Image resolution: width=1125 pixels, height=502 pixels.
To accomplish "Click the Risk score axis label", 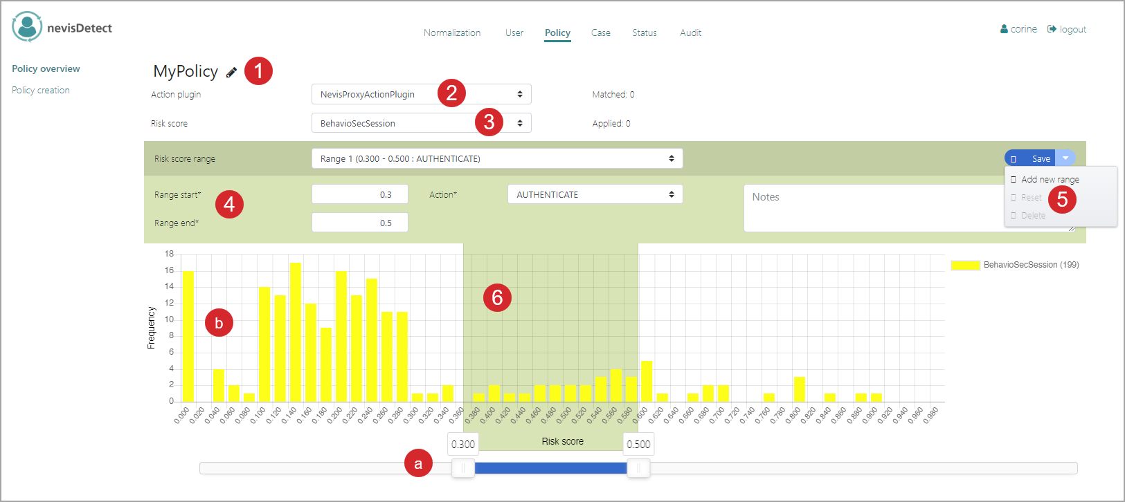I will point(563,441).
